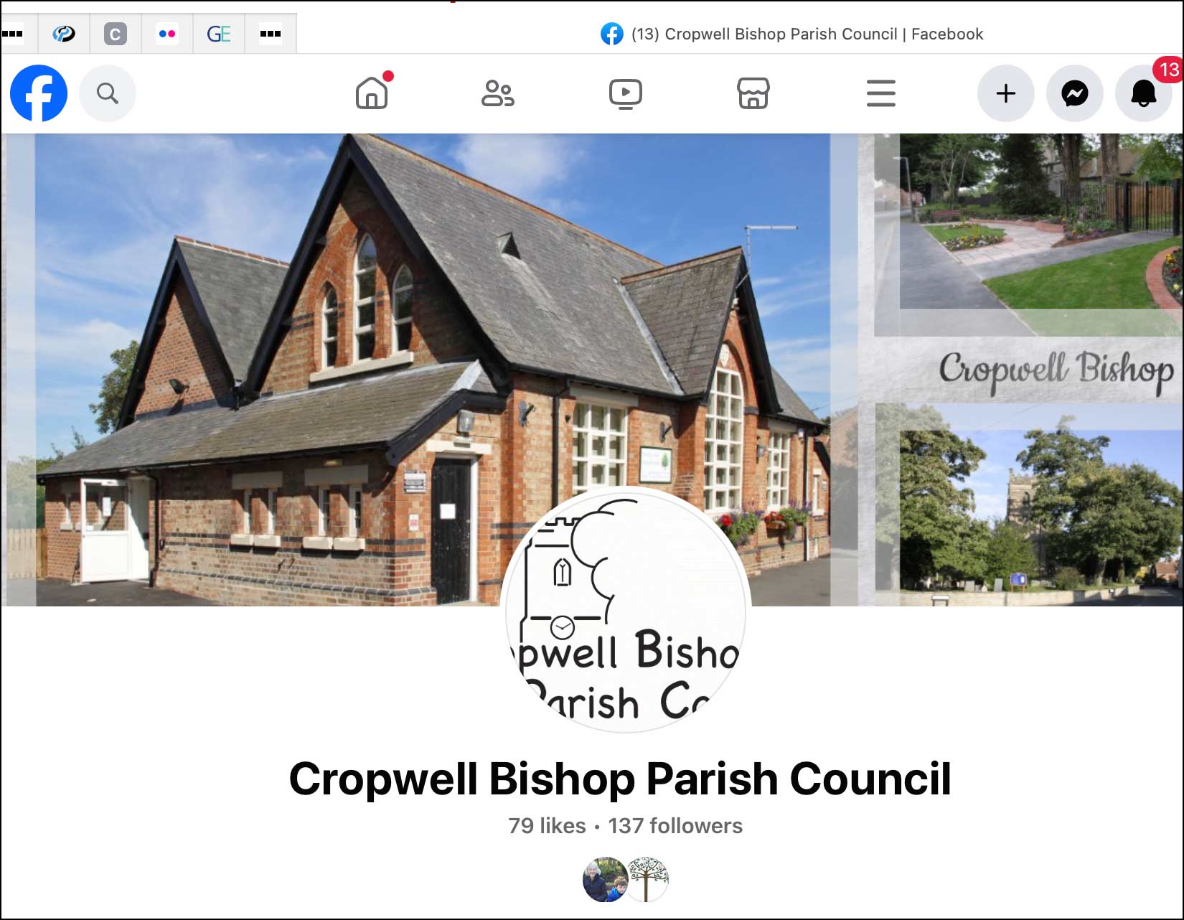
Task: Open the 137 followers link
Action: pyautogui.click(x=674, y=826)
